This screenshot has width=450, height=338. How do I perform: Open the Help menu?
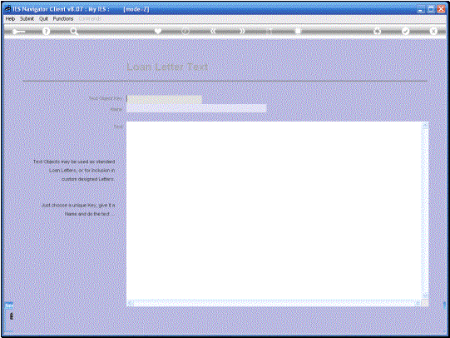click(x=10, y=18)
